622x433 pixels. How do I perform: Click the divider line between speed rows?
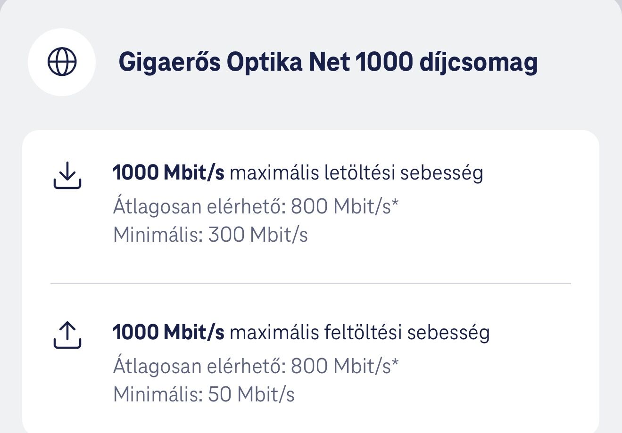pos(311,284)
